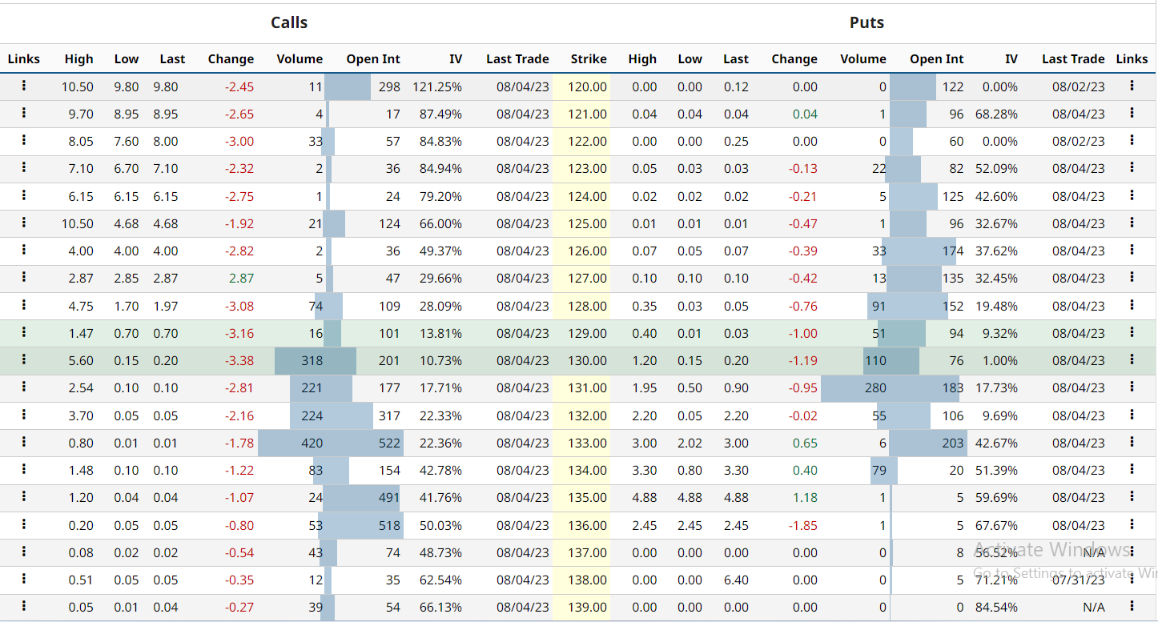
Task: Open Puts three-dot menu for 127.00 strike
Action: pos(1132,277)
